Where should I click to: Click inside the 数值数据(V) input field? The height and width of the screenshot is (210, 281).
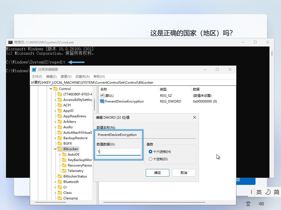[118, 151]
